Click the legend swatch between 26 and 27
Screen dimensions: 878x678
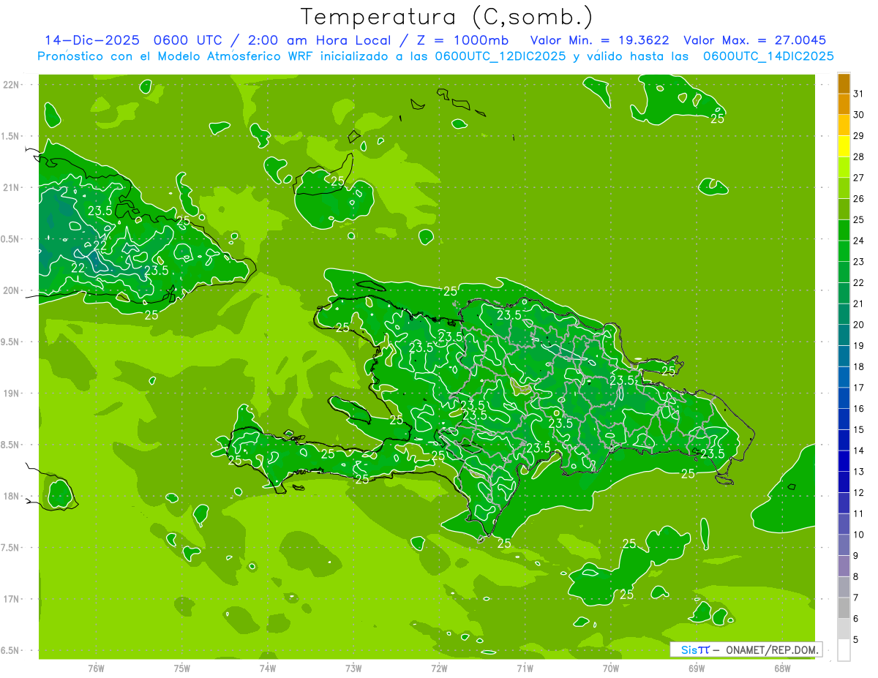pos(844,189)
